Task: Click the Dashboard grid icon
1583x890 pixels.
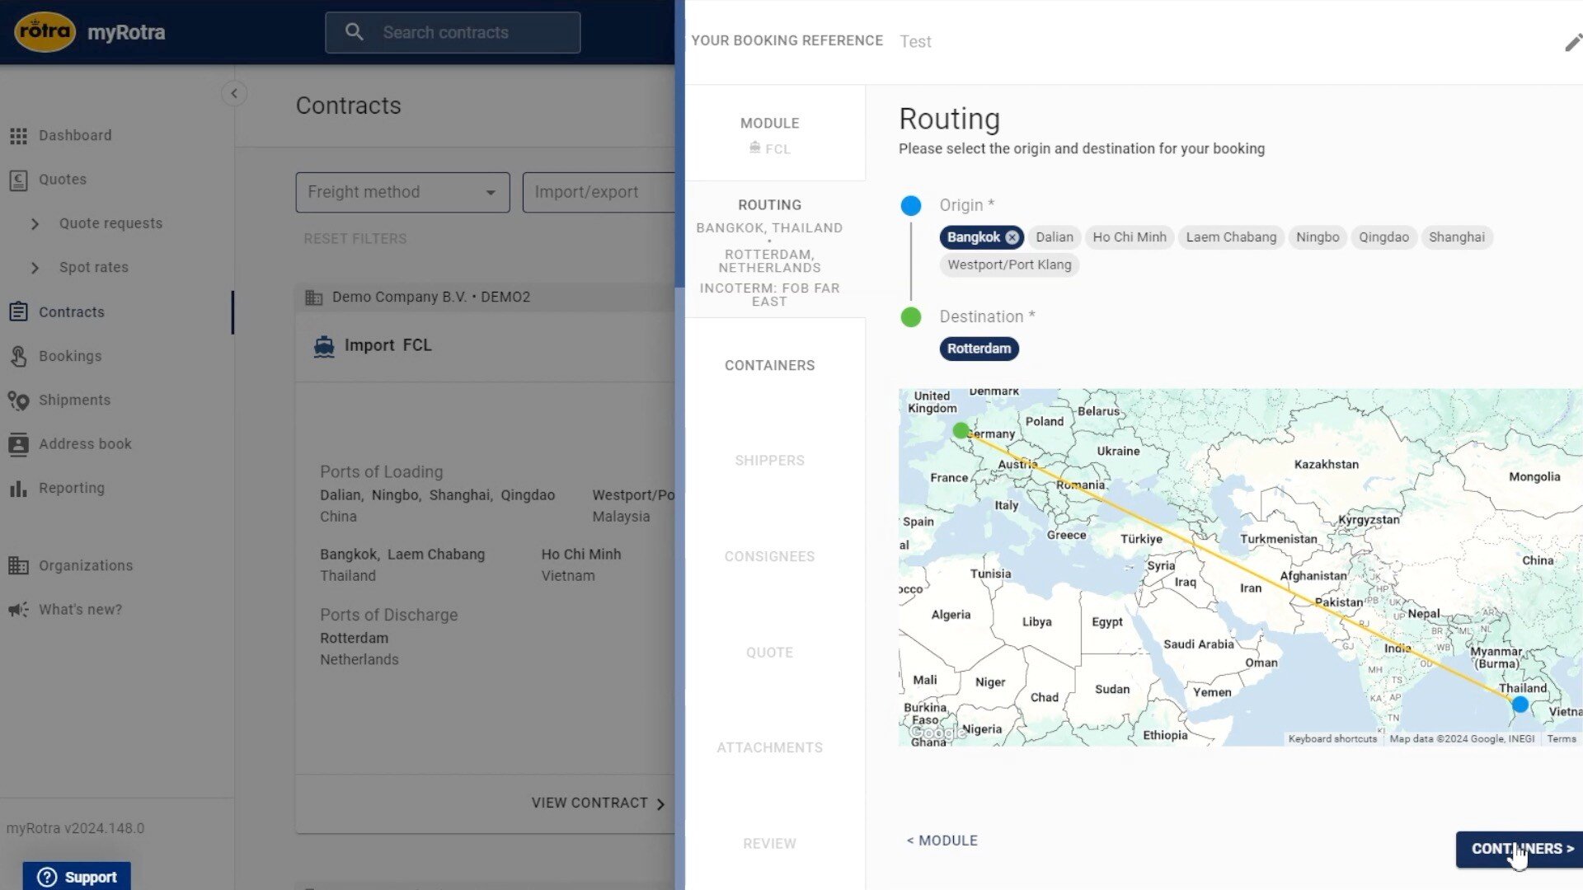Action: tap(18, 136)
